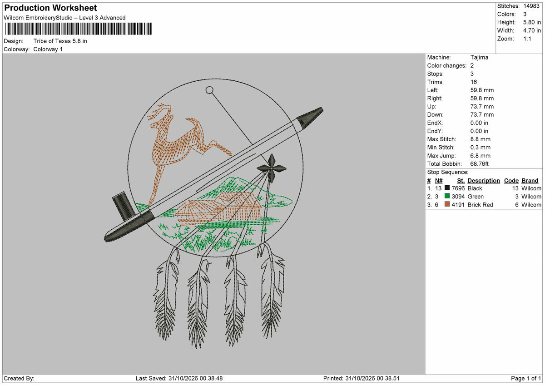The height and width of the screenshot is (385, 545).
Task: Click the stitches count '14983'
Action: coord(532,6)
